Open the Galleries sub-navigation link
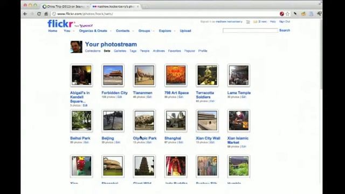Image resolution: width=345 pixels, height=194 pixels. coord(120,51)
